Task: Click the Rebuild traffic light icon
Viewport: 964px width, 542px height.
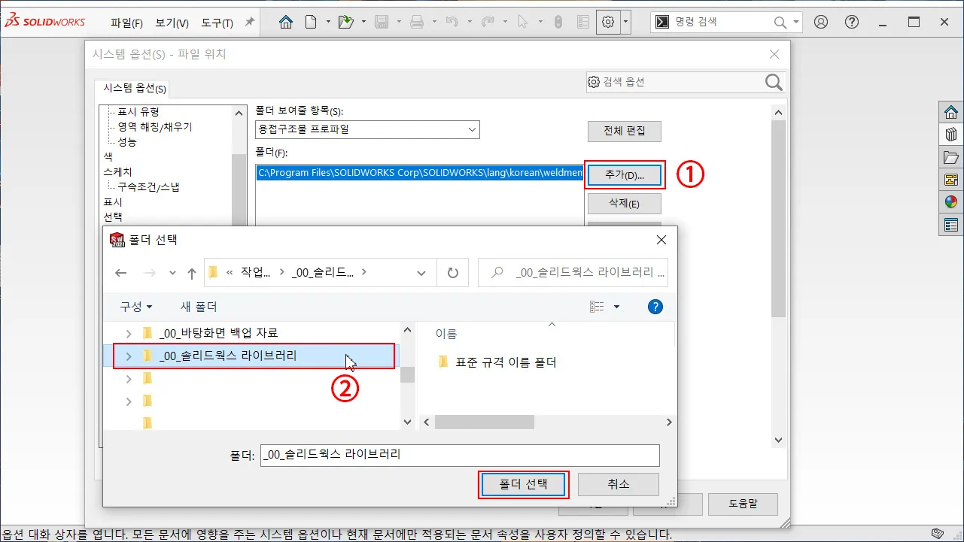Action: 558,22
